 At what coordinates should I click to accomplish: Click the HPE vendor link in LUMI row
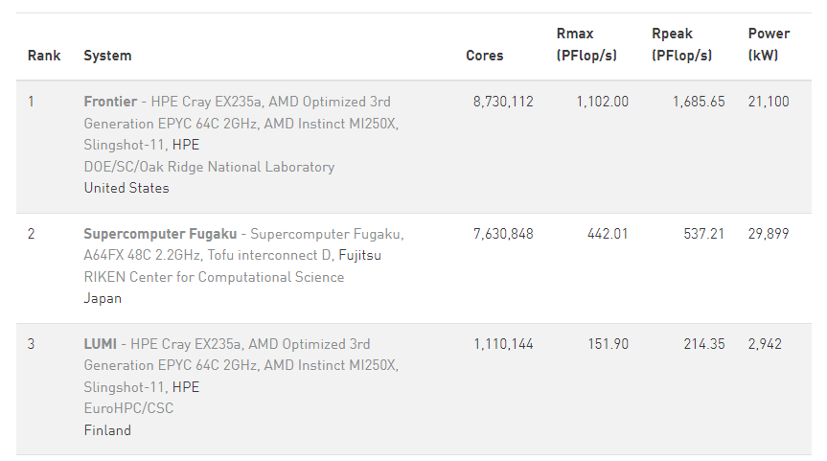coord(186,387)
